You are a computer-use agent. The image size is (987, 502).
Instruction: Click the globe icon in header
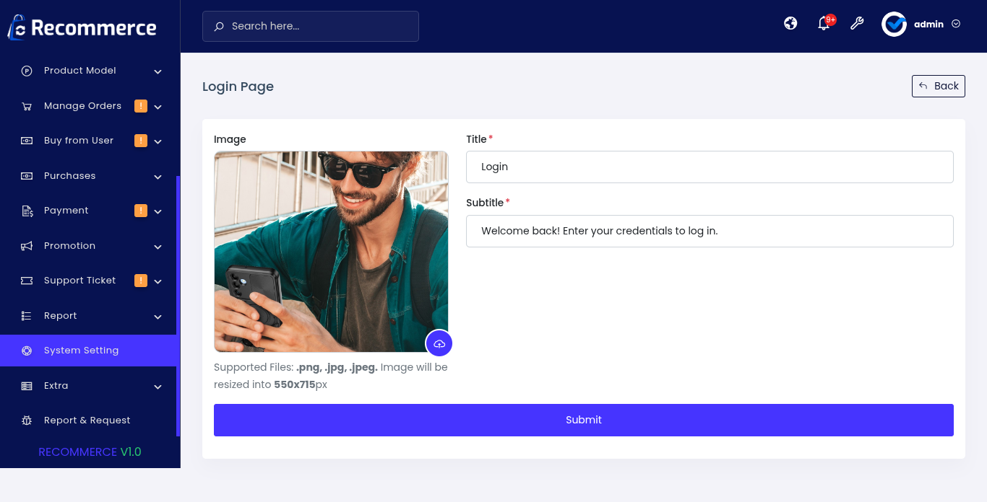[790, 23]
